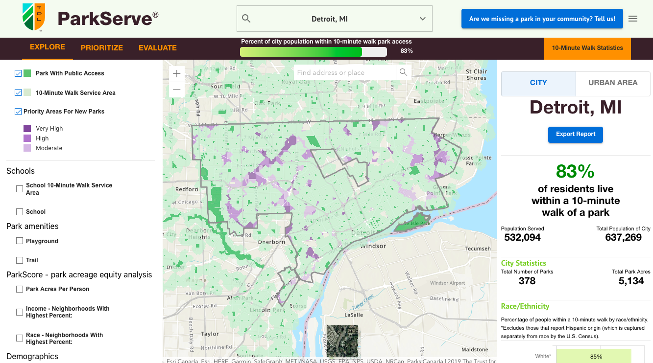Click the magnifier icon in the city selector
The height and width of the screenshot is (363, 653).
tap(246, 18)
